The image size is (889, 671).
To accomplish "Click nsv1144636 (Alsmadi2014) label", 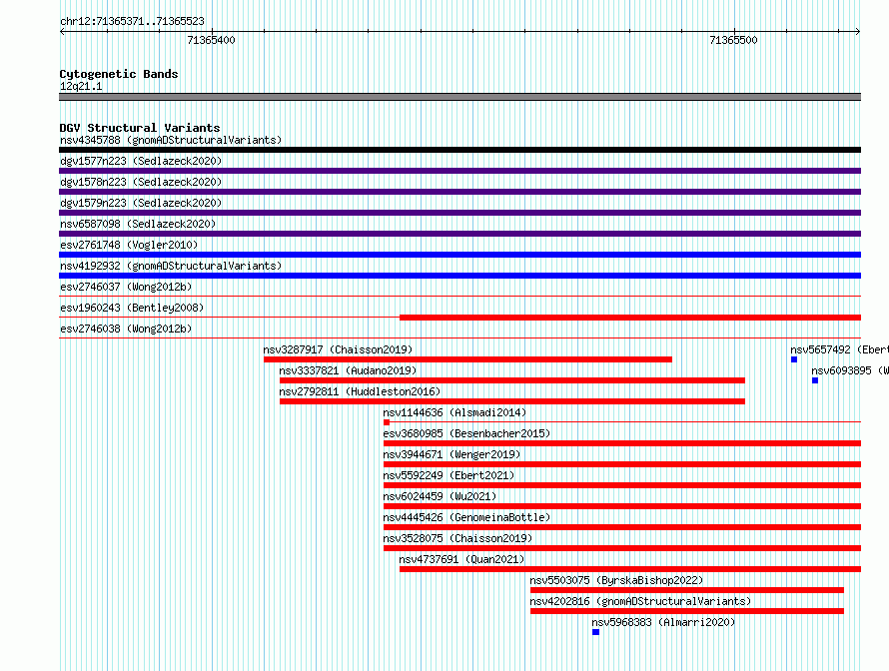I will tap(454, 412).
